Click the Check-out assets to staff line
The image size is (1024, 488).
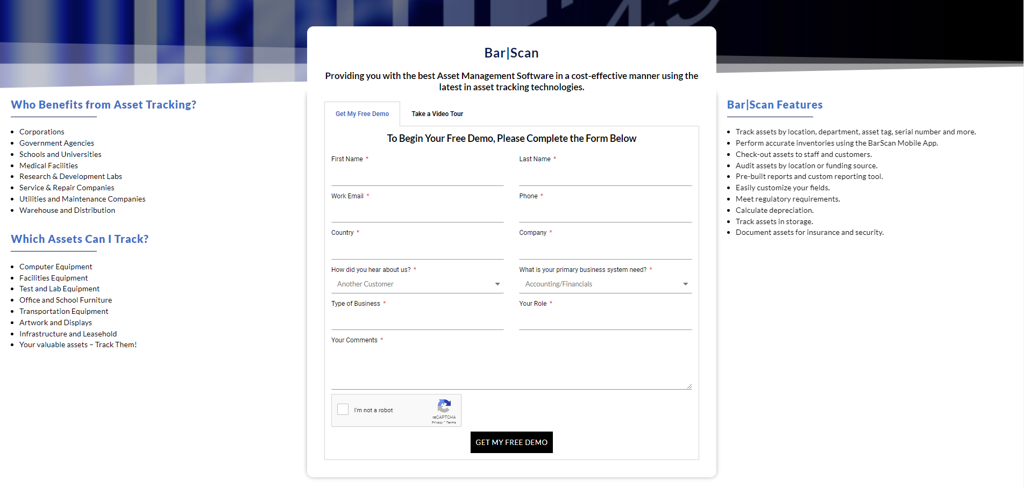[803, 154]
